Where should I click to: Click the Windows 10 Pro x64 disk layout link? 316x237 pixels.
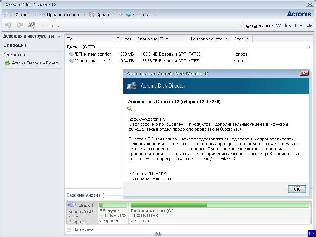[x=295, y=25]
